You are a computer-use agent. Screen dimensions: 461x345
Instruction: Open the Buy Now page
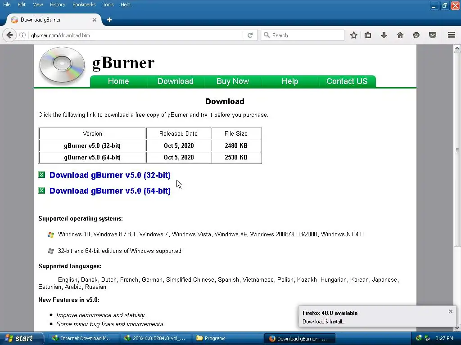pyautogui.click(x=233, y=81)
